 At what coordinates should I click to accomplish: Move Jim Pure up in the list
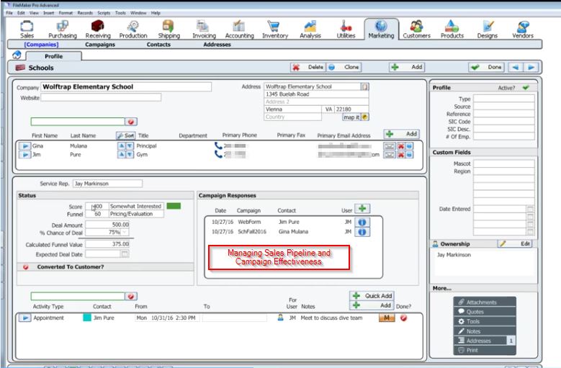122,155
